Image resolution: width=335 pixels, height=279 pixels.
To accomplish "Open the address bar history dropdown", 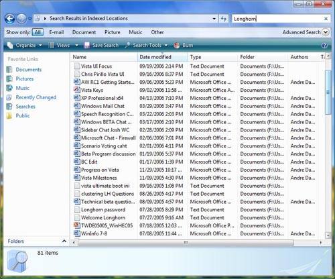I will pos(214,19).
